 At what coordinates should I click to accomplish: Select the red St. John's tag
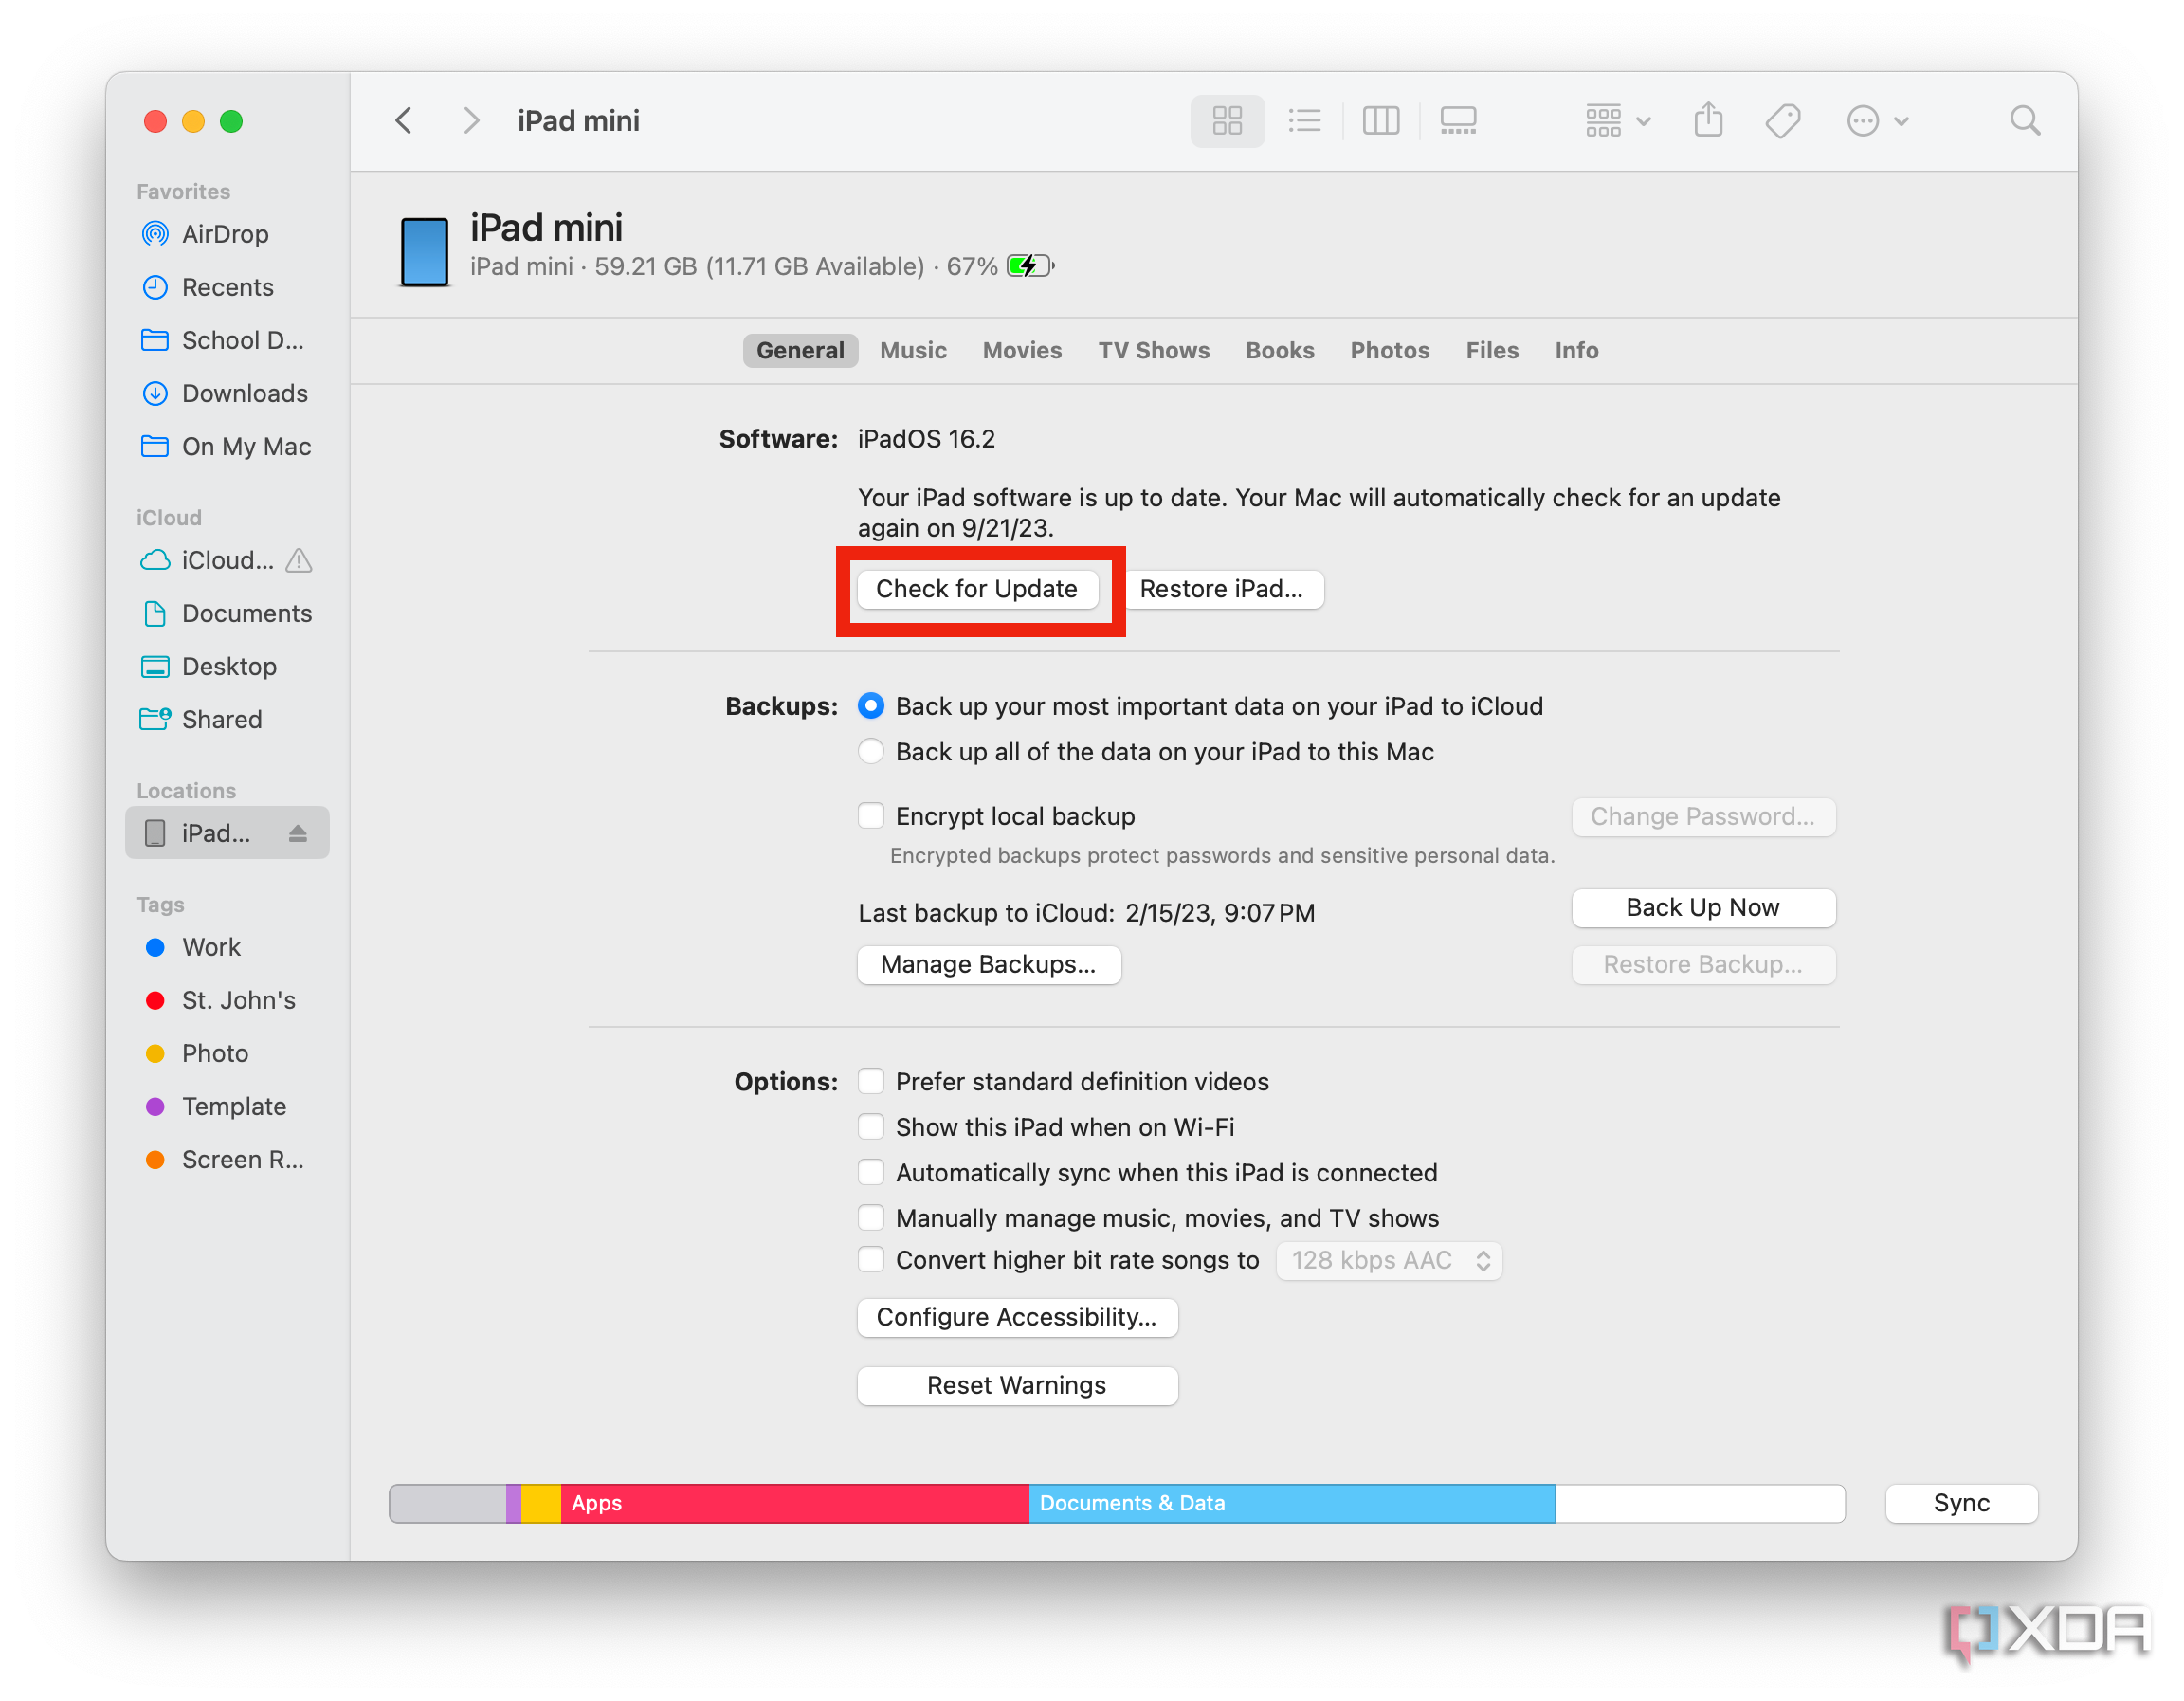[226, 1000]
